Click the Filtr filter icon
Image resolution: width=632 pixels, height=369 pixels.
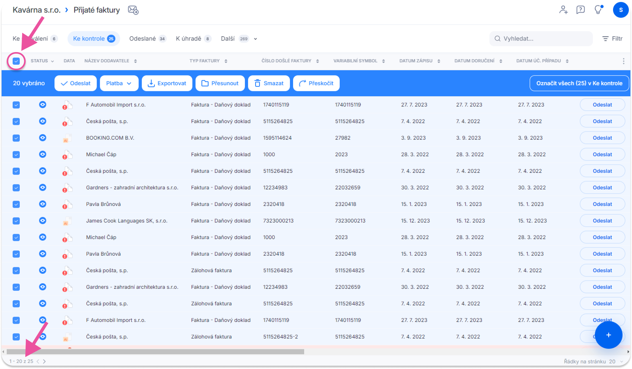click(612, 39)
